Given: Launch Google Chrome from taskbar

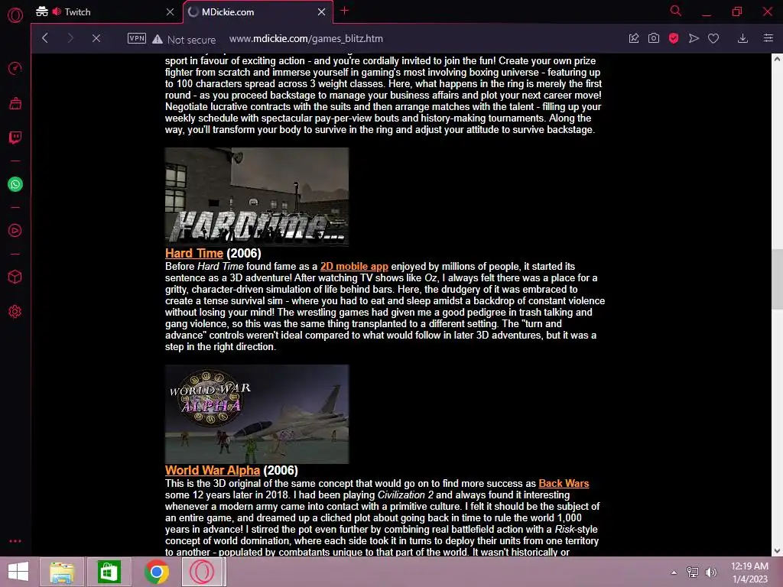Looking at the screenshot, I should (x=156, y=572).
